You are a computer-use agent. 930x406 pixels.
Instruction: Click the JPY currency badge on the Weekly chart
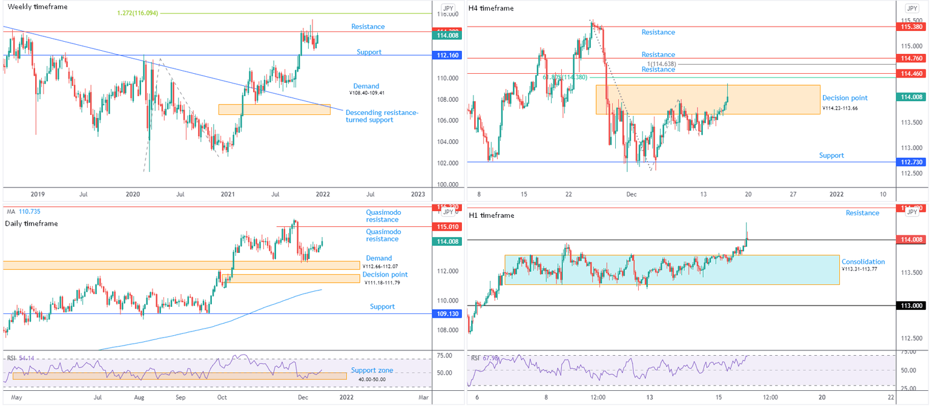click(x=448, y=8)
